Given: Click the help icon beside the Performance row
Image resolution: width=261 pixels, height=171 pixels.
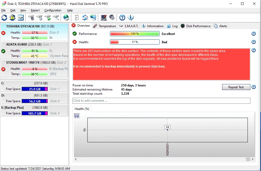Looking at the screenshot, I should click(x=253, y=34).
